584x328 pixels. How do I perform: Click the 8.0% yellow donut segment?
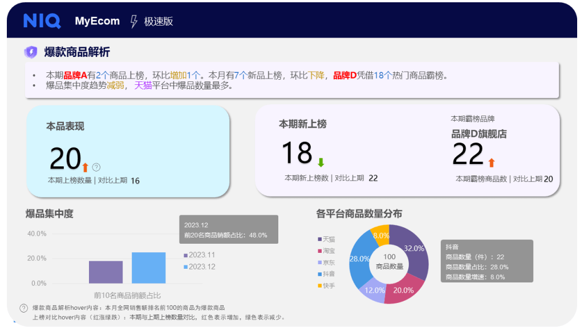pyautogui.click(x=381, y=235)
